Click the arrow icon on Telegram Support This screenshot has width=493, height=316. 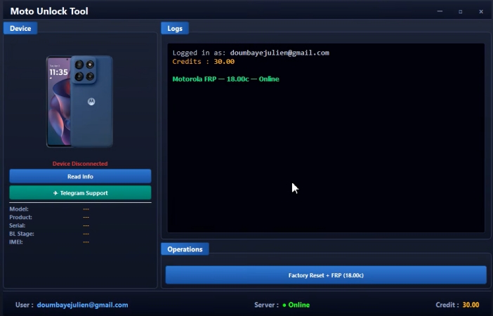tap(55, 192)
